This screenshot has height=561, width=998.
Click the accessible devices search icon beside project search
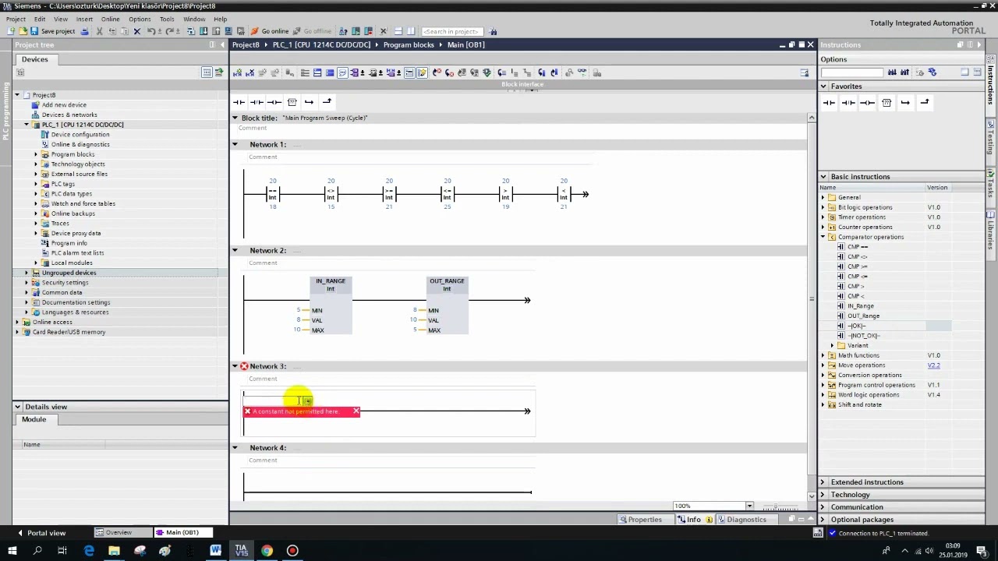pyautogui.click(x=494, y=31)
